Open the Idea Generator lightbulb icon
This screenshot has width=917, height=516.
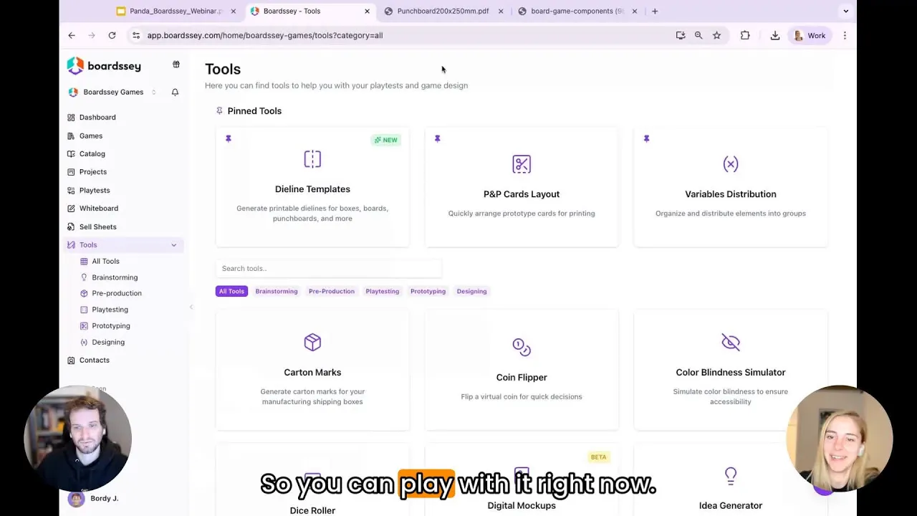click(x=731, y=476)
